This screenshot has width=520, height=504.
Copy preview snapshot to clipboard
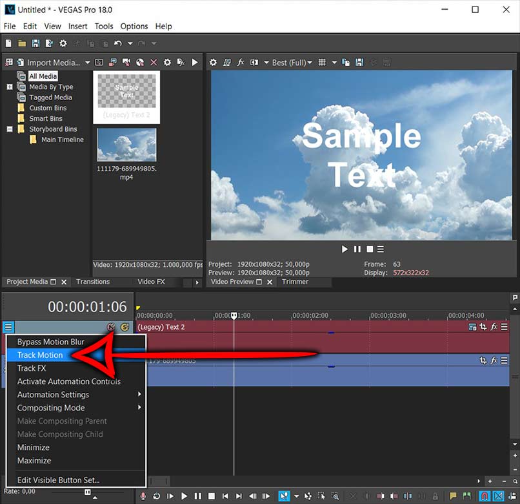click(346, 63)
